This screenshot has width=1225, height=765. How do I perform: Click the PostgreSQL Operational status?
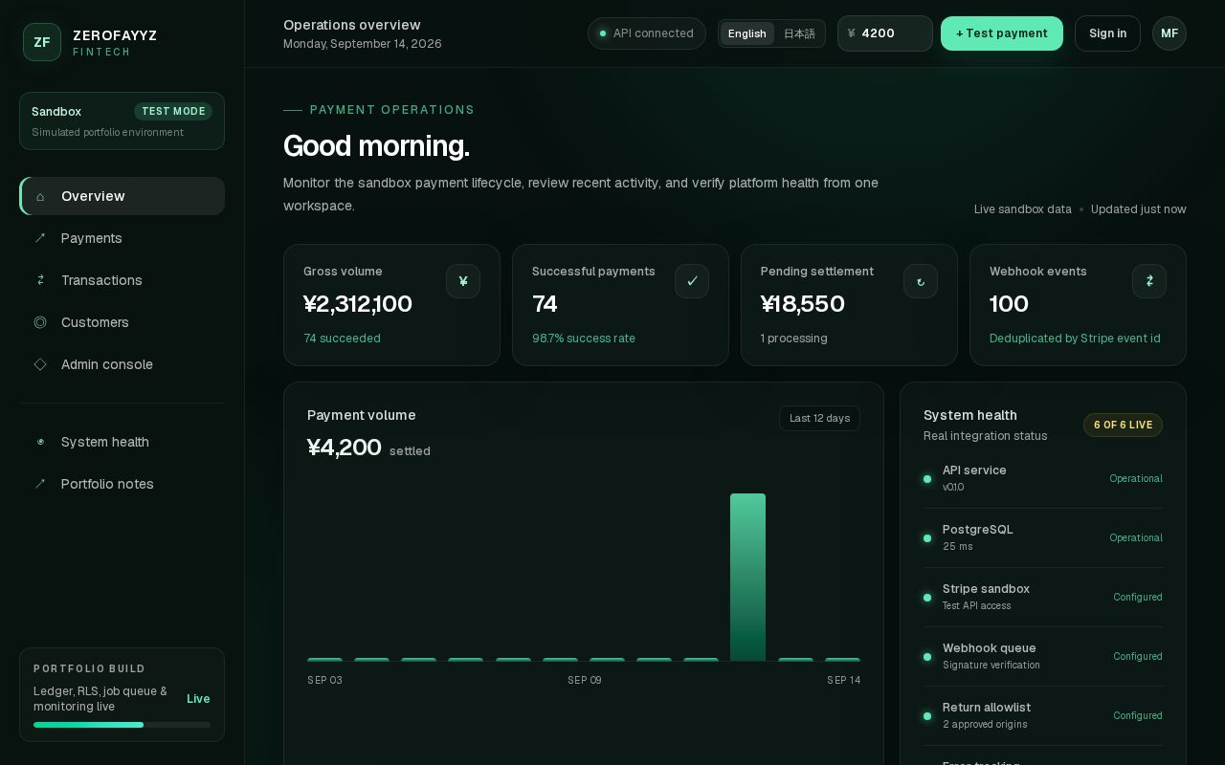point(1136,537)
